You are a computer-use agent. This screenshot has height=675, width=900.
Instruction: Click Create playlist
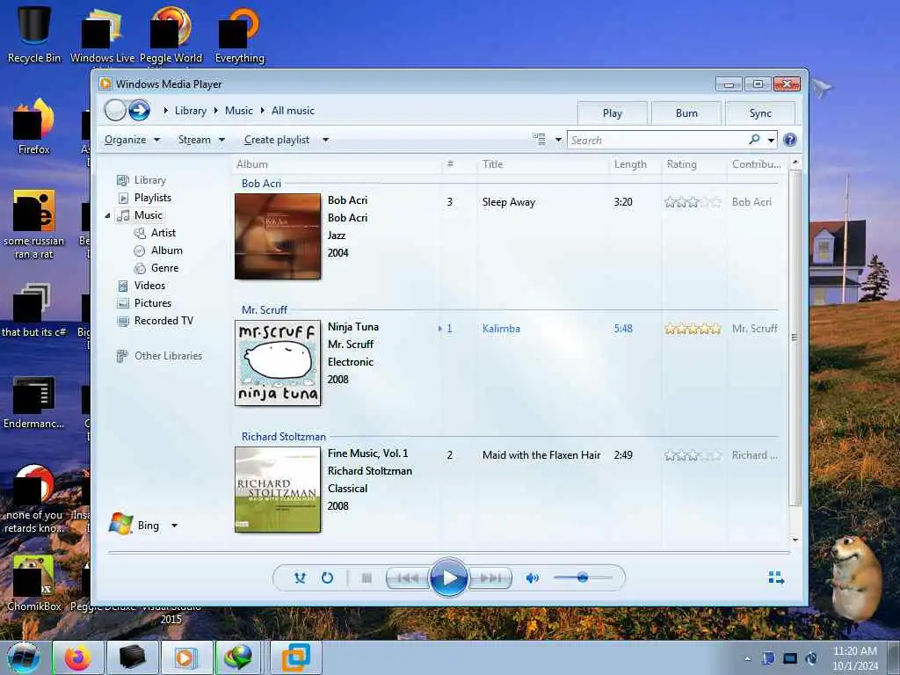click(x=277, y=140)
